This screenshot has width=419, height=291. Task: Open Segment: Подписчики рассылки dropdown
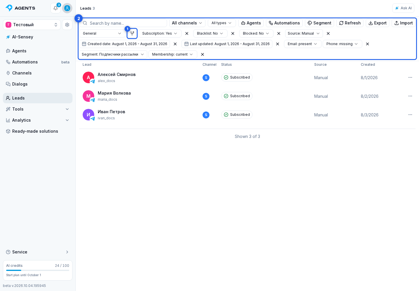[113, 54]
